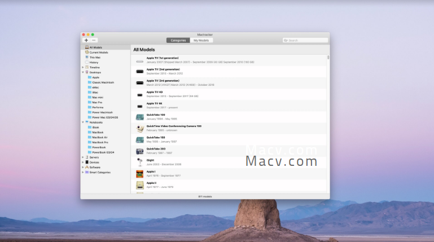Select Apple TV (3rd generation) row
The image size is (434, 242).
tap(229, 83)
